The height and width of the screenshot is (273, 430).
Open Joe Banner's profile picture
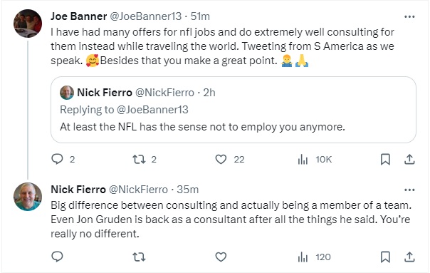(x=28, y=24)
